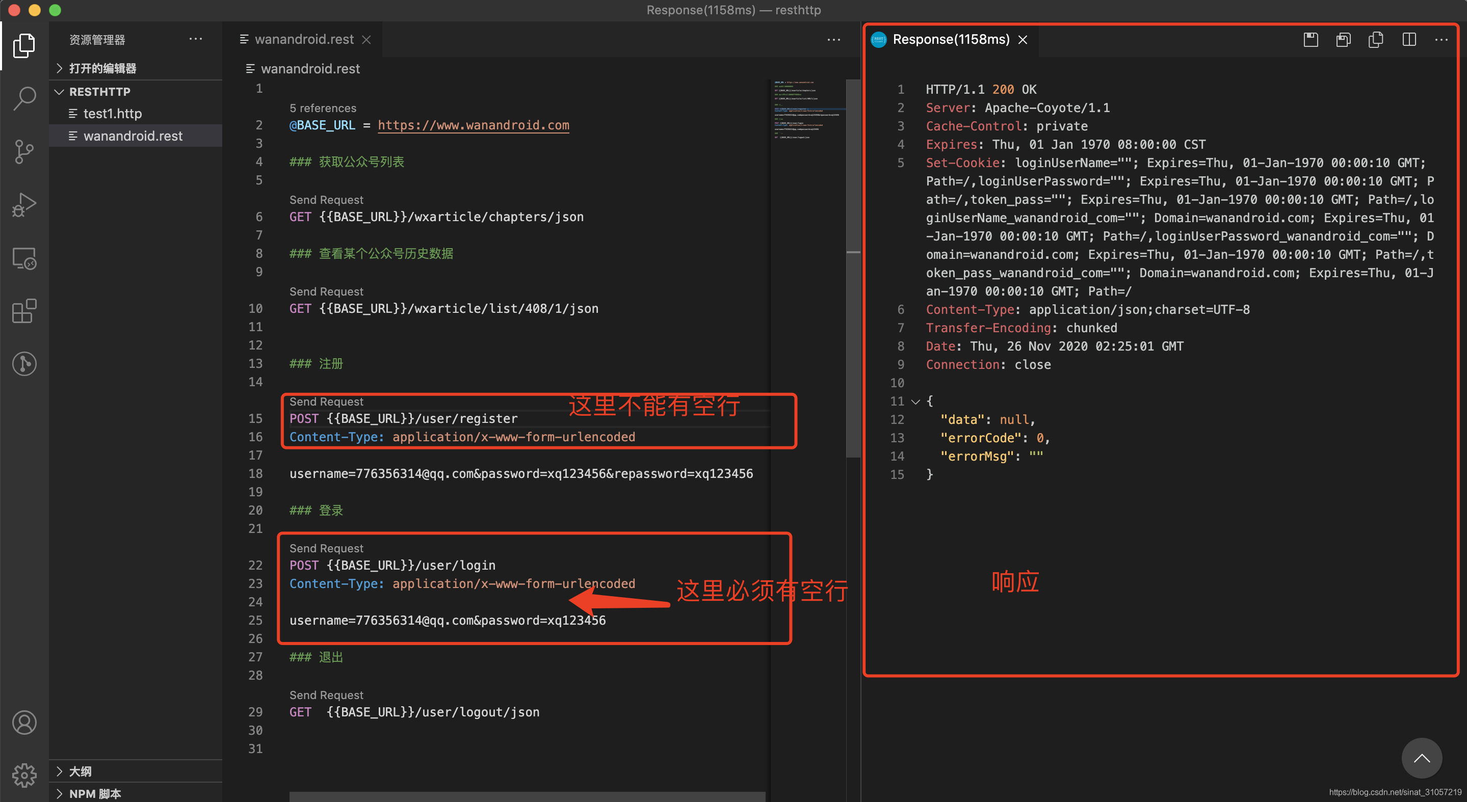Image resolution: width=1467 pixels, height=802 pixels.
Task: Click the scroll-to-top arrow button
Action: [x=1422, y=758]
